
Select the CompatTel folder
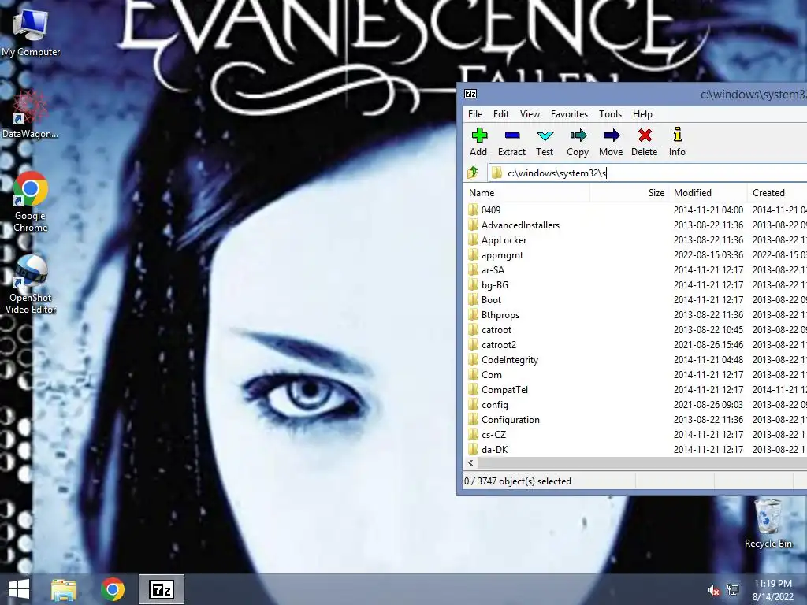point(504,389)
